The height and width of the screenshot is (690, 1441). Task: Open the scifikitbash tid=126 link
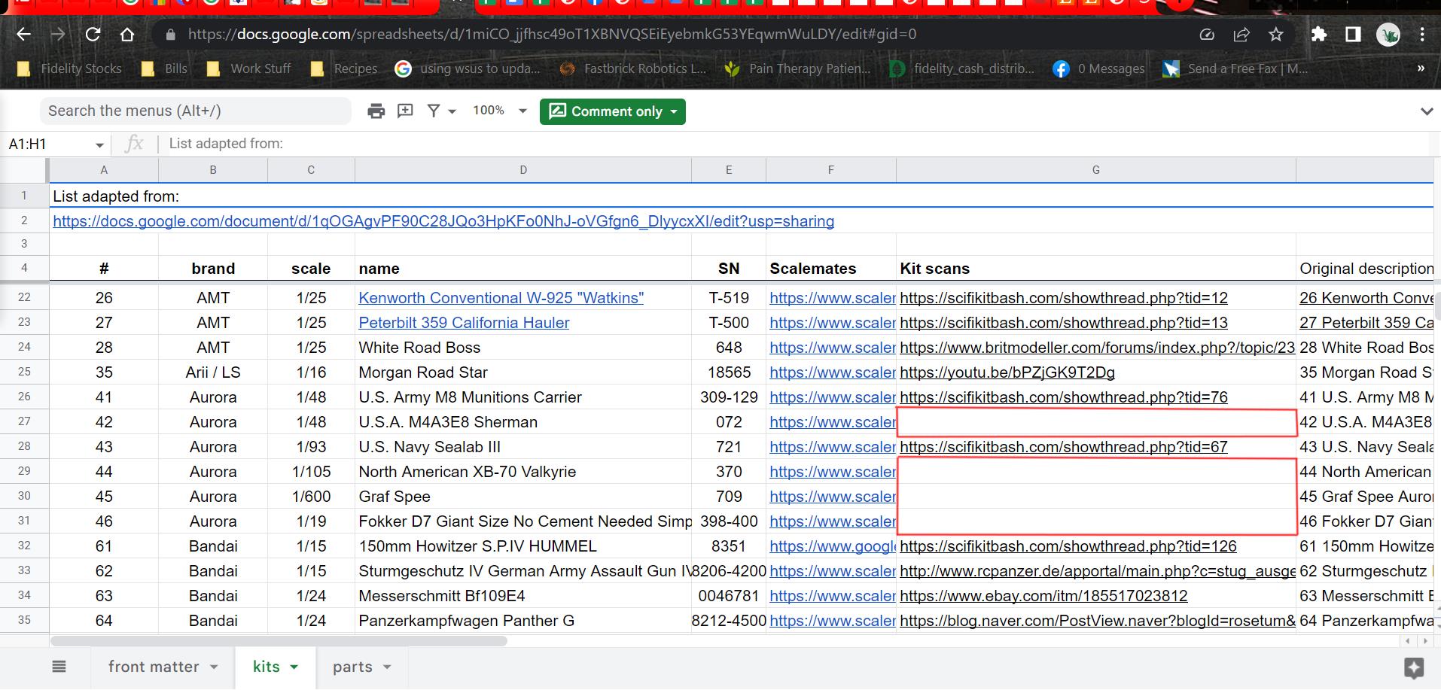pos(1068,546)
